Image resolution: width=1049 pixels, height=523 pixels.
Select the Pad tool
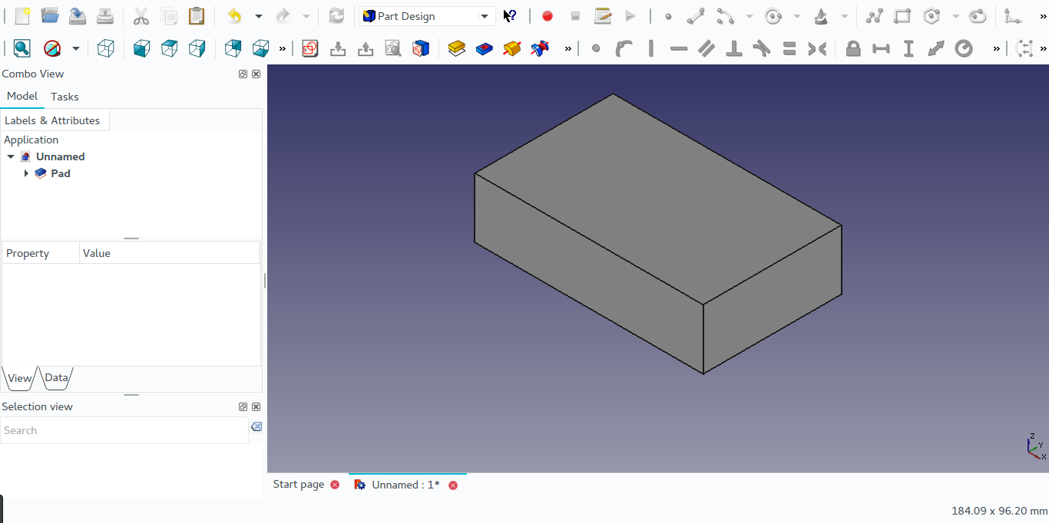point(456,48)
